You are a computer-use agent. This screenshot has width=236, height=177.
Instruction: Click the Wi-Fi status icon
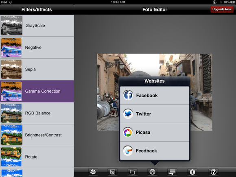click(11, 2)
